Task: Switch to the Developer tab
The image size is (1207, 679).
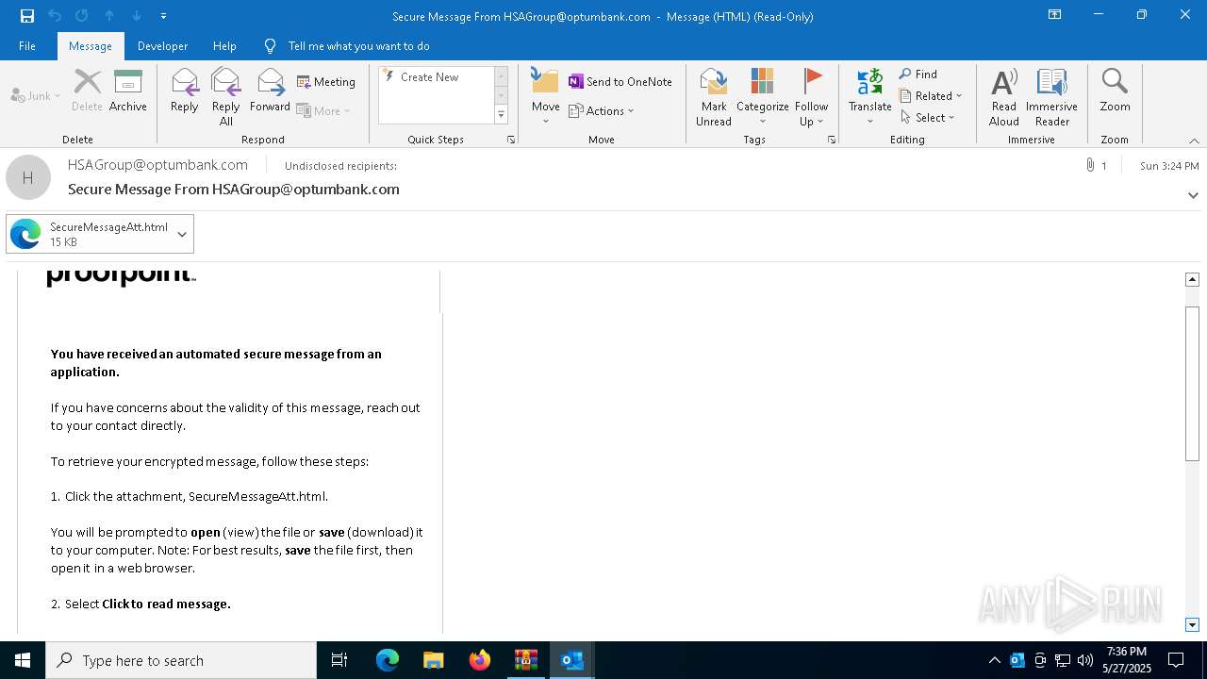Action: [162, 46]
